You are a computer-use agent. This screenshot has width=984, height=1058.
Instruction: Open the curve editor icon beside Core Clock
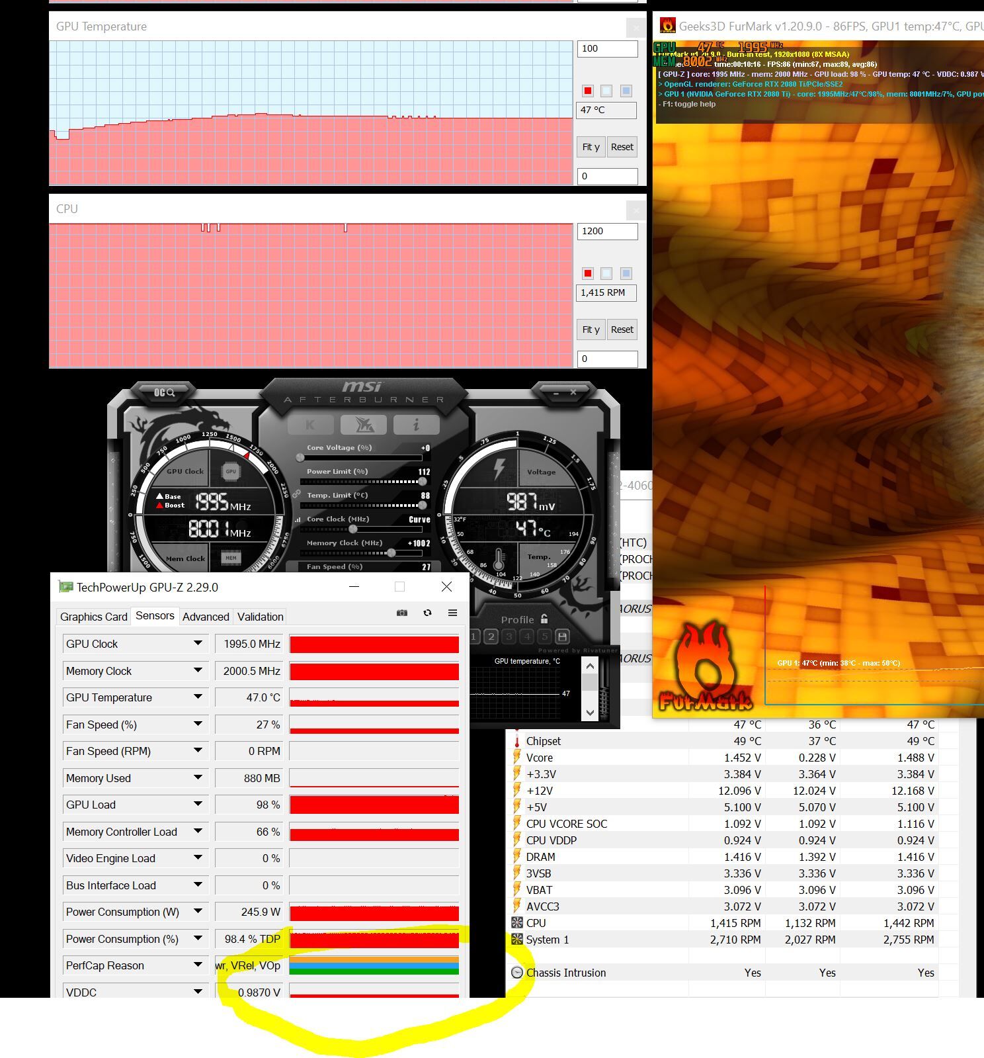pyautogui.click(x=298, y=519)
